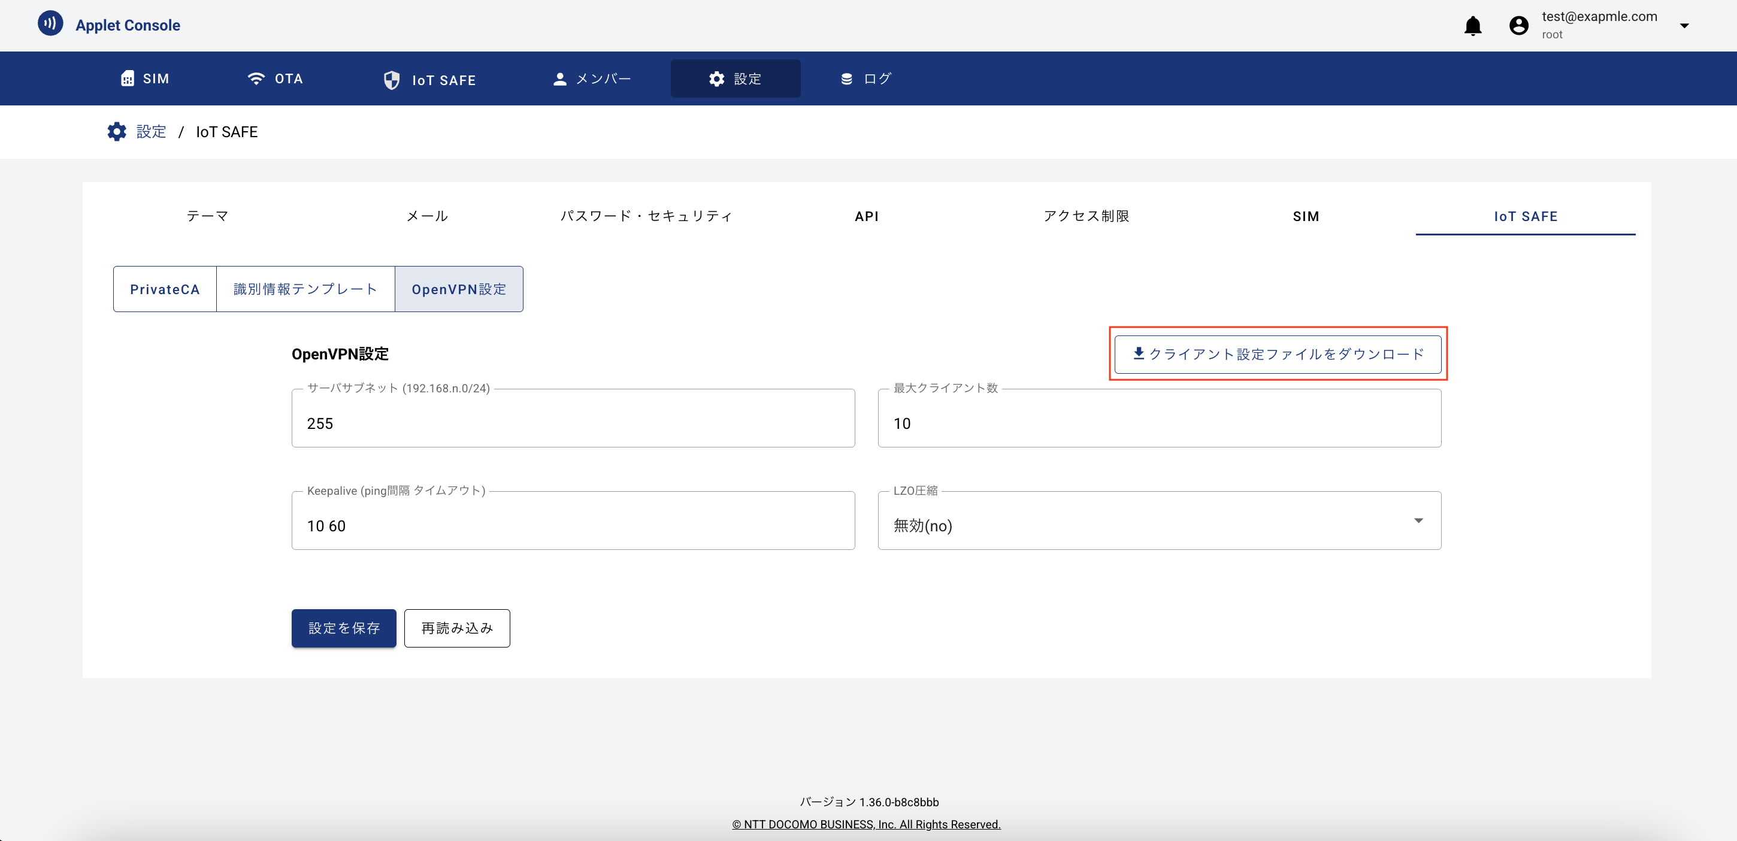Switch to the SIM settings tab

(x=1306, y=216)
